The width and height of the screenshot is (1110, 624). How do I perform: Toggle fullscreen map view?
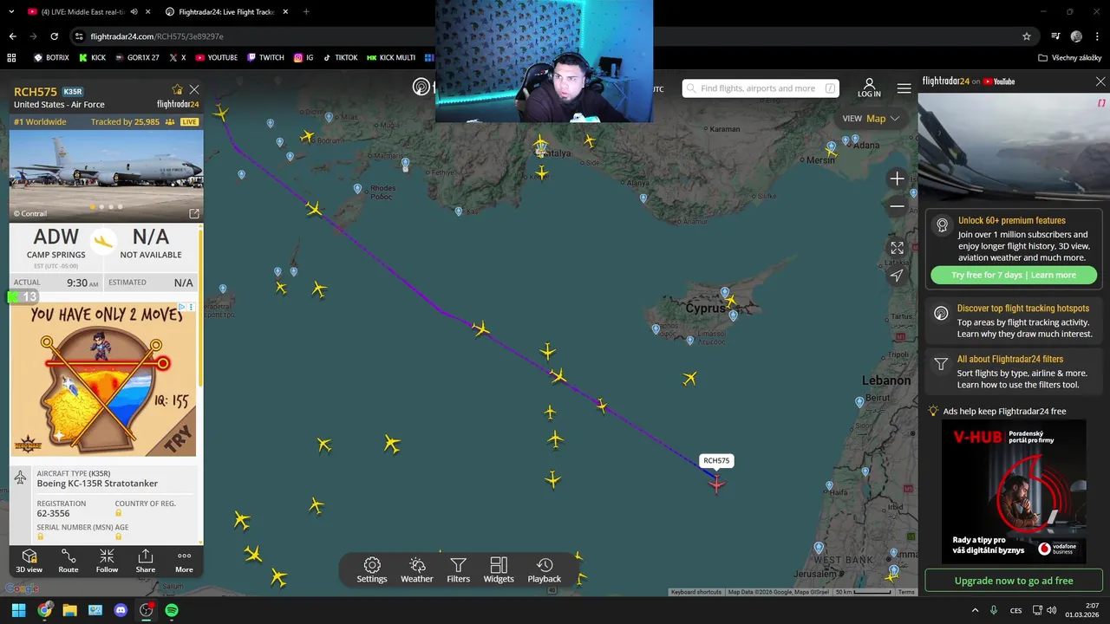pyautogui.click(x=897, y=248)
